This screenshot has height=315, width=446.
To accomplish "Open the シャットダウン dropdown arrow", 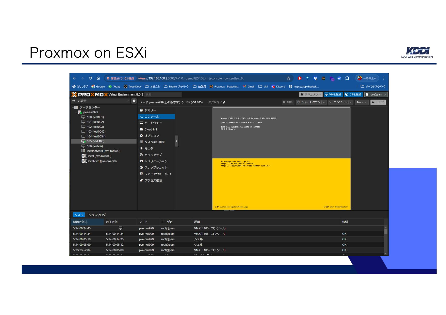I will (324, 102).
